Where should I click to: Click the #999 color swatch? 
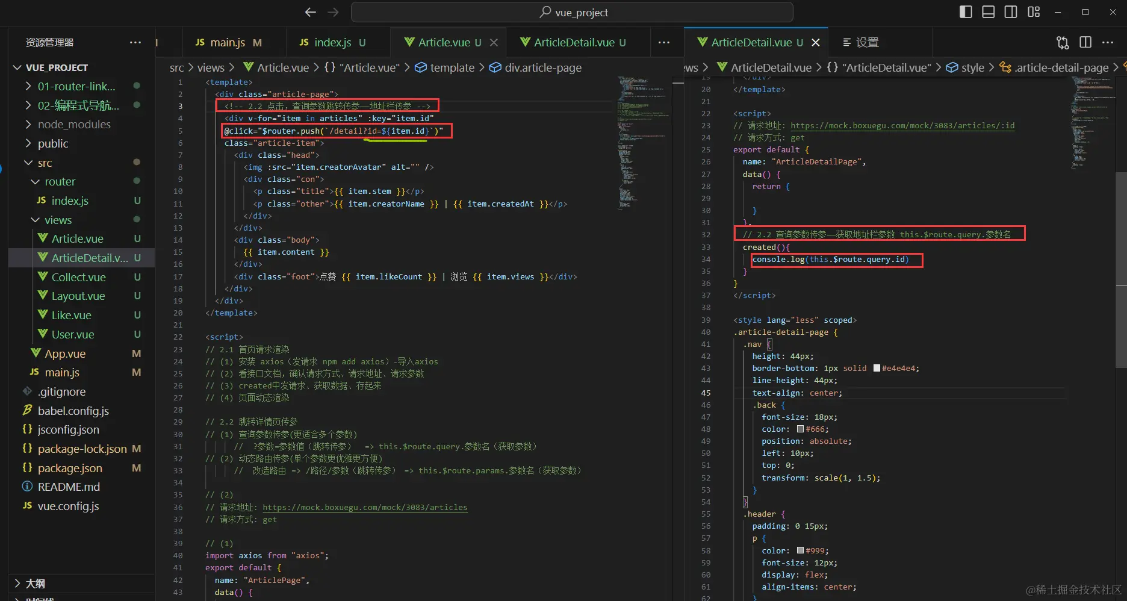(x=800, y=550)
